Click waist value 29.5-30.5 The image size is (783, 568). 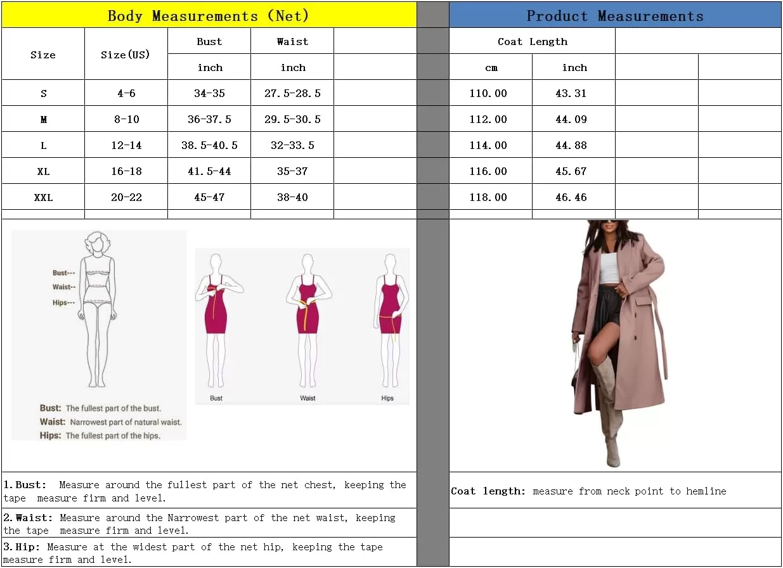coord(292,119)
